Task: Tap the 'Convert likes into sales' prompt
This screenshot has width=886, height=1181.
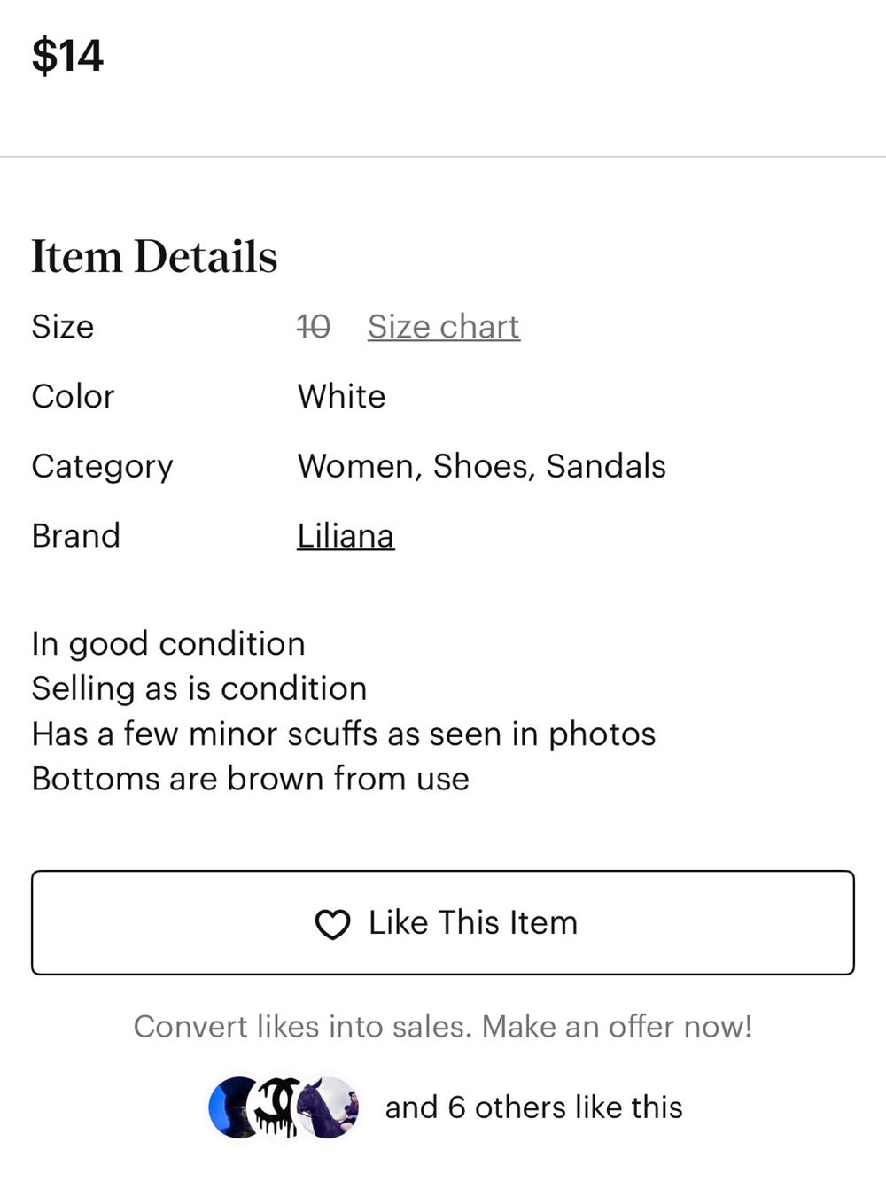Action: click(443, 1026)
